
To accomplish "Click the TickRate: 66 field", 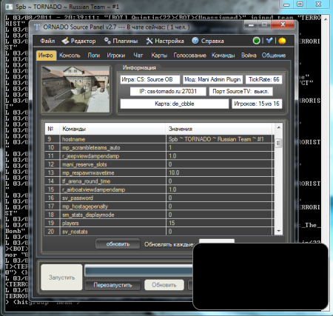I will (264, 79).
